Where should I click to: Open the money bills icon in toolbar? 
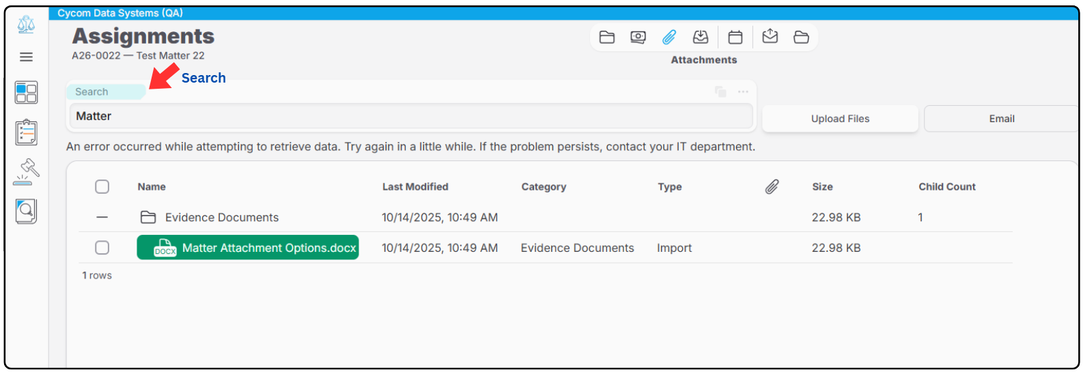pos(638,38)
